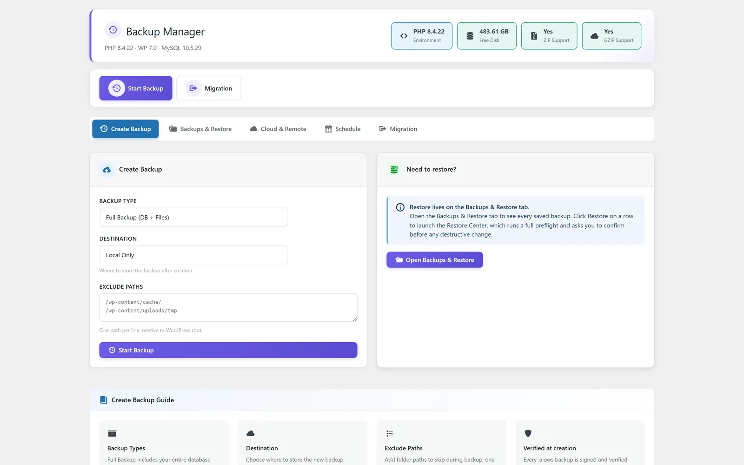Click the Verified at creation card title
The width and height of the screenshot is (744, 465).
pos(550,448)
